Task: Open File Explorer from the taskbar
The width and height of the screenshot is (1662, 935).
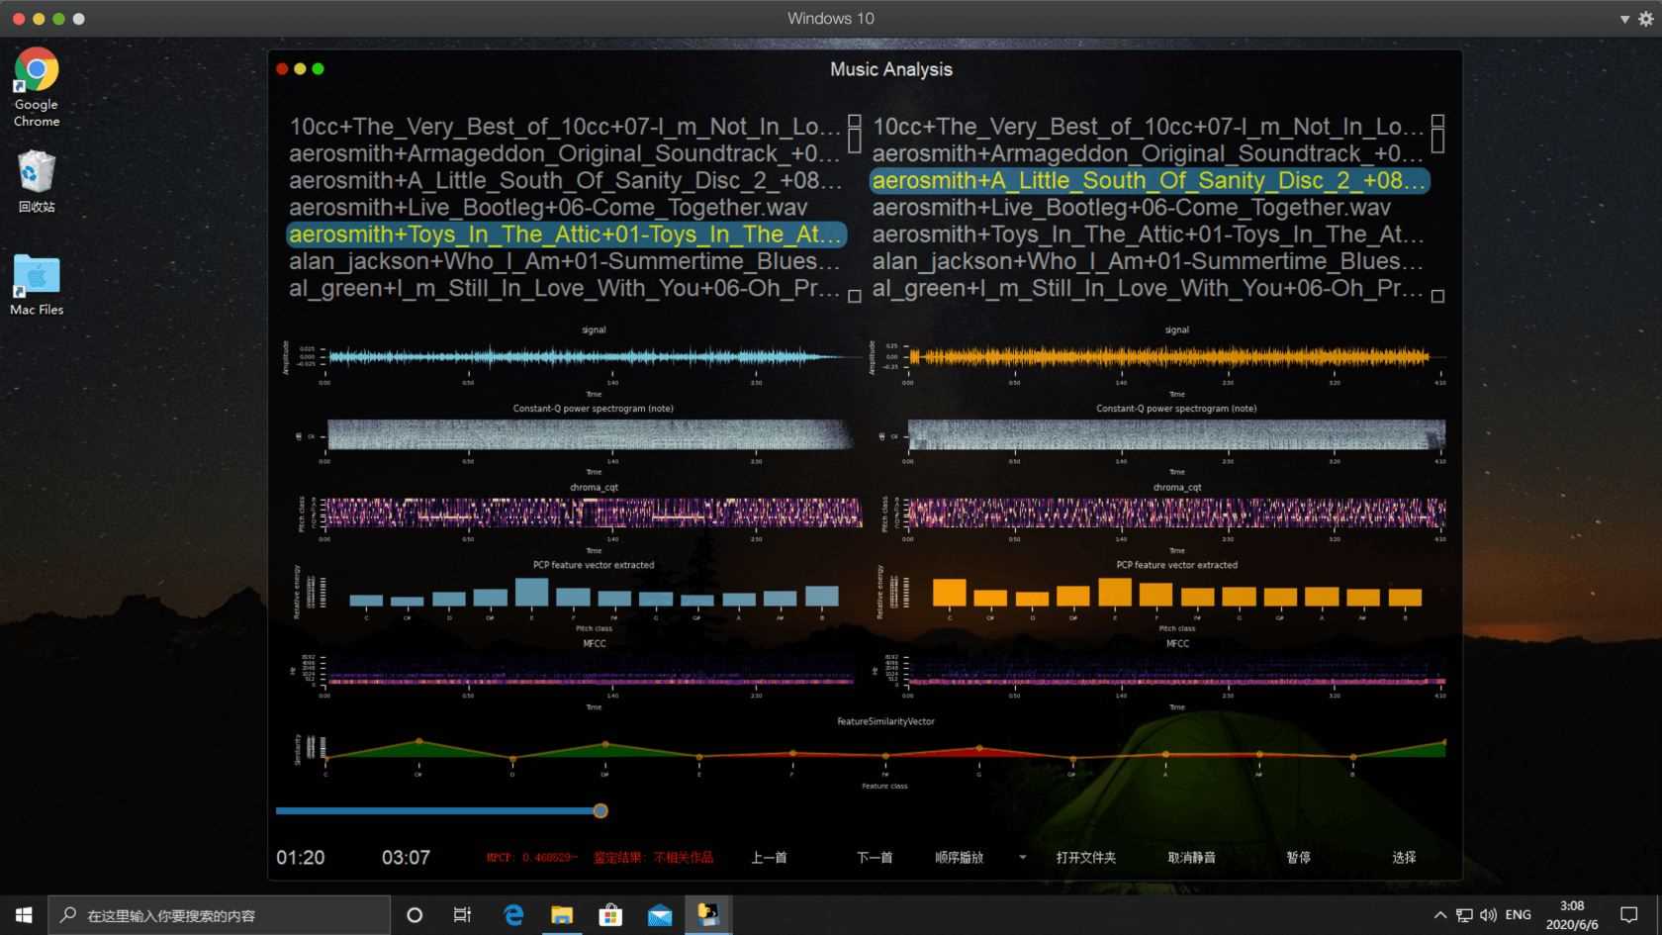Action: pyautogui.click(x=562, y=915)
